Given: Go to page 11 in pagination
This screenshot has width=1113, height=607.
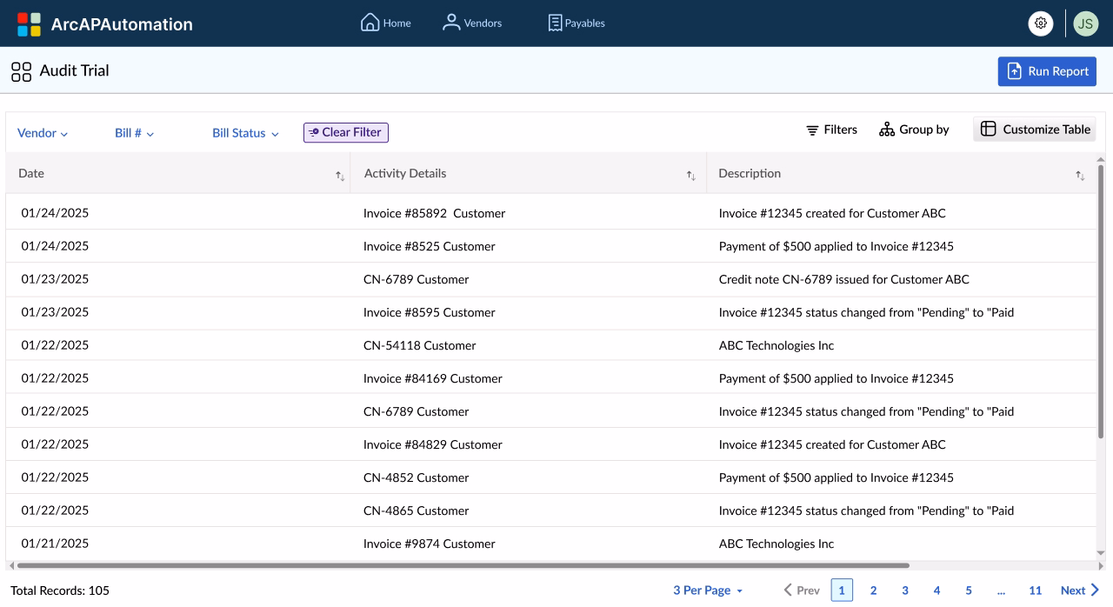Looking at the screenshot, I should click(x=1036, y=590).
